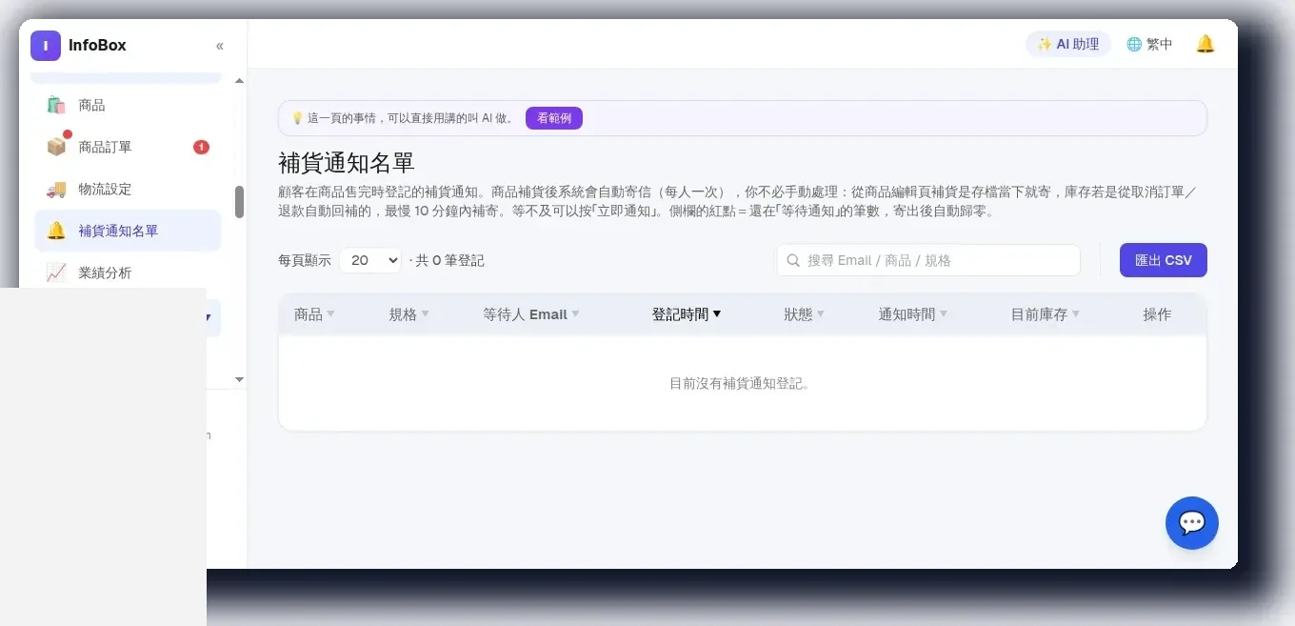Open the blue chat bubble widget

(x=1192, y=523)
